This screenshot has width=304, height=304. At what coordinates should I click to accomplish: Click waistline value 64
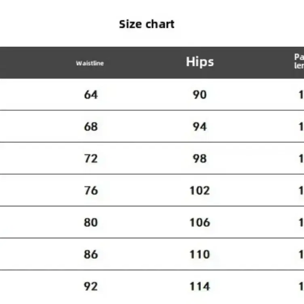click(x=91, y=95)
